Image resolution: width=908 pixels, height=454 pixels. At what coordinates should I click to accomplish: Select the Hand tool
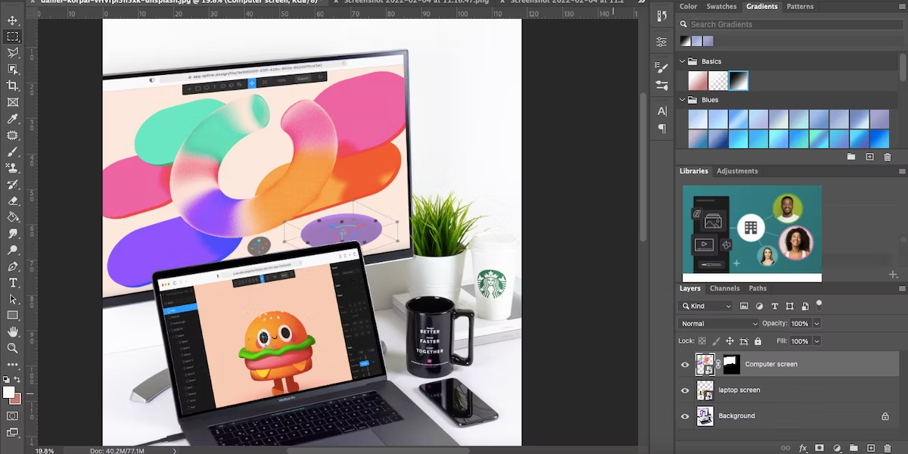coord(13,331)
